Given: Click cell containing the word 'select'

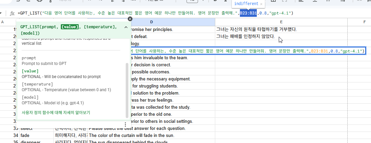Looking at the screenshot, I should coord(36,129).
